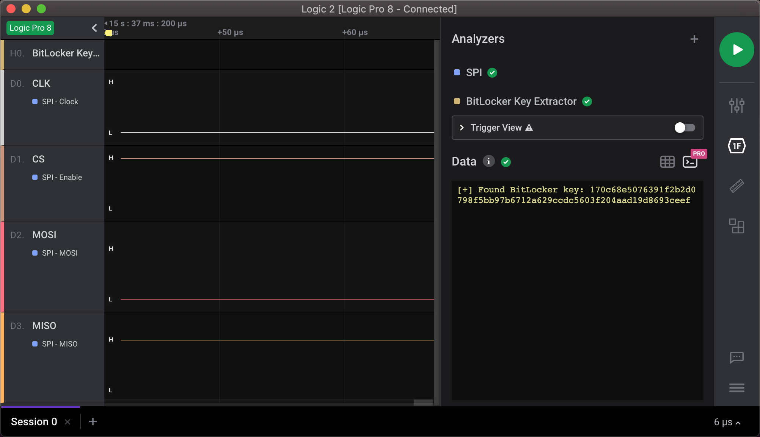This screenshot has width=760, height=437.
Task: Click the plus icon to add Analyzer
Action: (695, 39)
